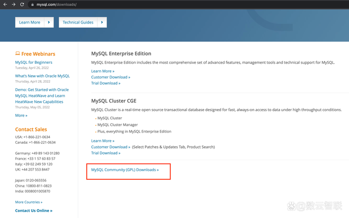Image resolution: width=349 pixels, height=218 pixels.
Task: Click Enterprise Edition Trial Download link
Action: (x=106, y=83)
